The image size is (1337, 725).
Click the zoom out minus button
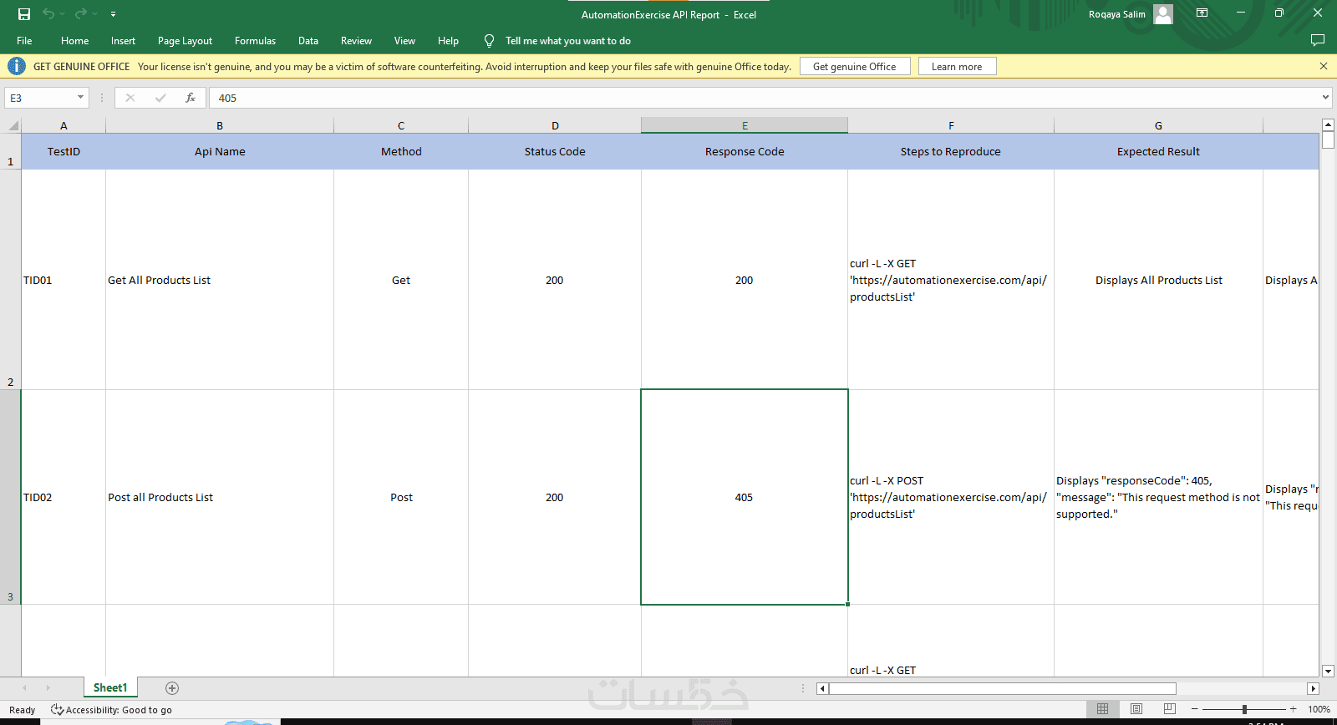click(1195, 709)
